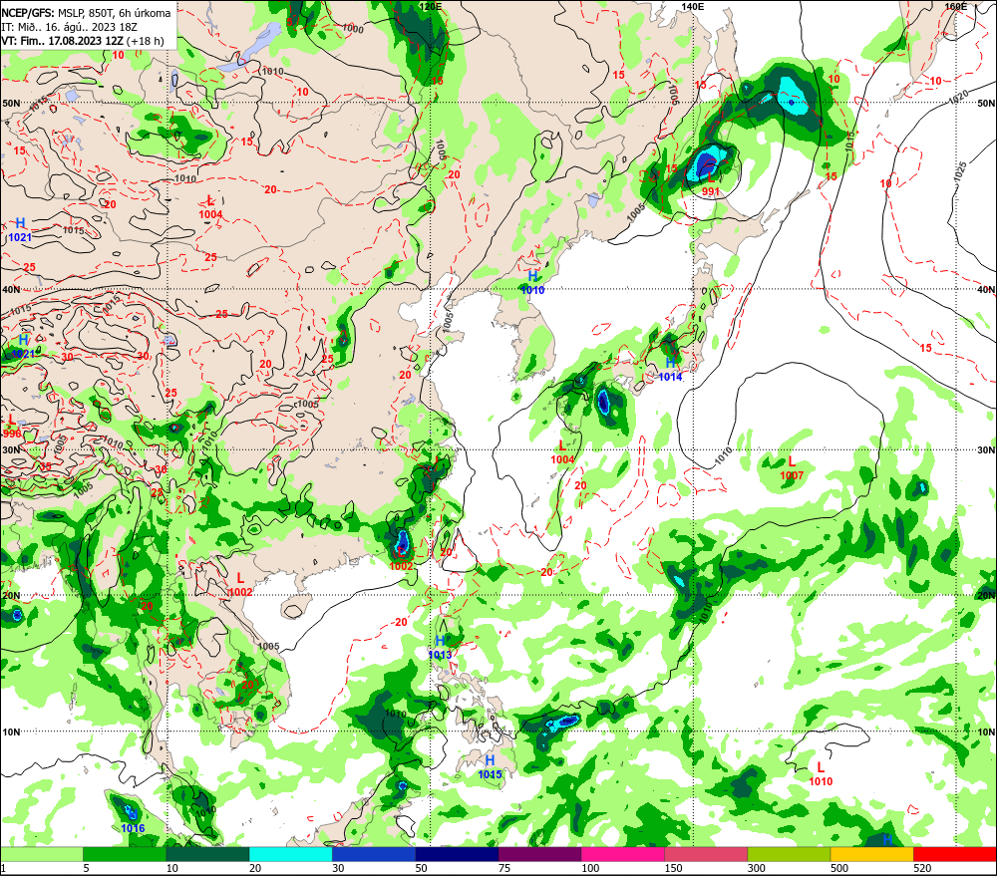Image resolution: width=997 pixels, height=876 pixels.
Task: Click the medium green 5–10 mm legend swatch
Action: click(x=125, y=854)
